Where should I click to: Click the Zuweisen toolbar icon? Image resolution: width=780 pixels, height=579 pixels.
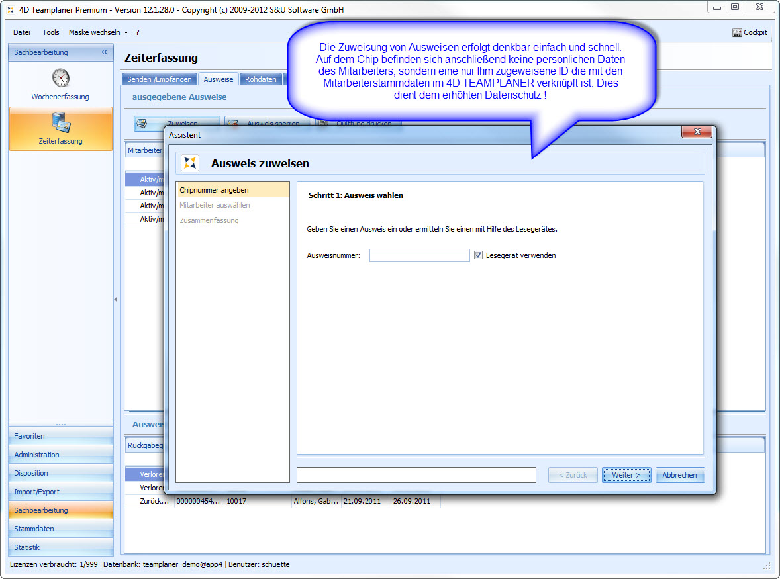click(142, 124)
